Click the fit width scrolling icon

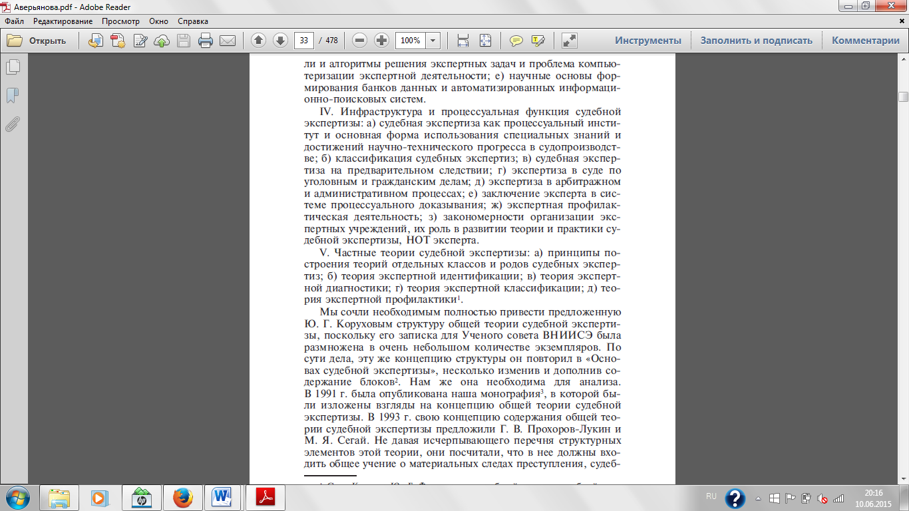coord(463,41)
